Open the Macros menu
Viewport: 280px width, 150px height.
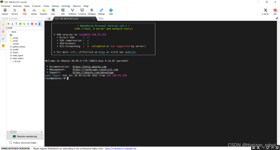[x=77, y=6]
